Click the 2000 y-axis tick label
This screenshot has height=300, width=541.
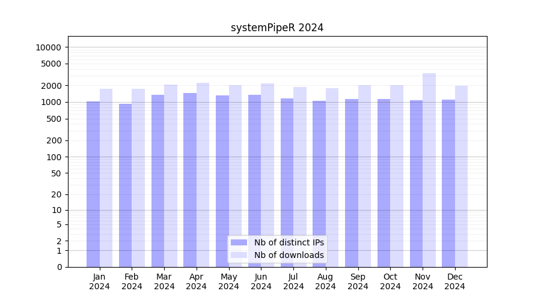coord(50,86)
